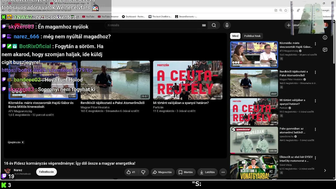Click the '464 E megtekintés' view count text

click(x=289, y=140)
